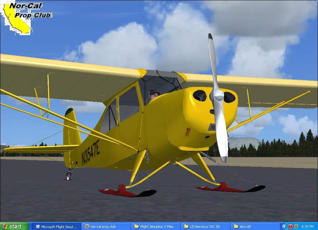Click the red McAfee tray icon

(x=290, y=226)
